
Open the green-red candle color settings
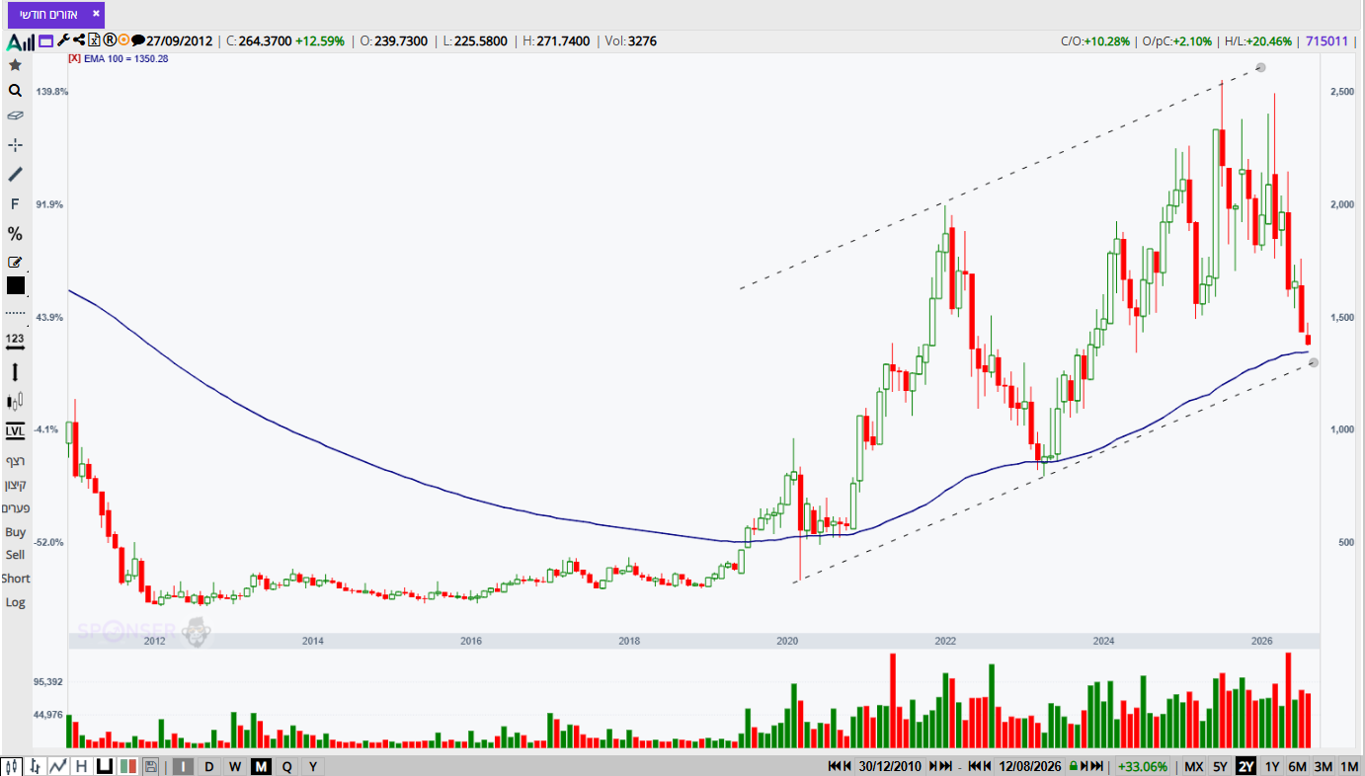[126, 766]
